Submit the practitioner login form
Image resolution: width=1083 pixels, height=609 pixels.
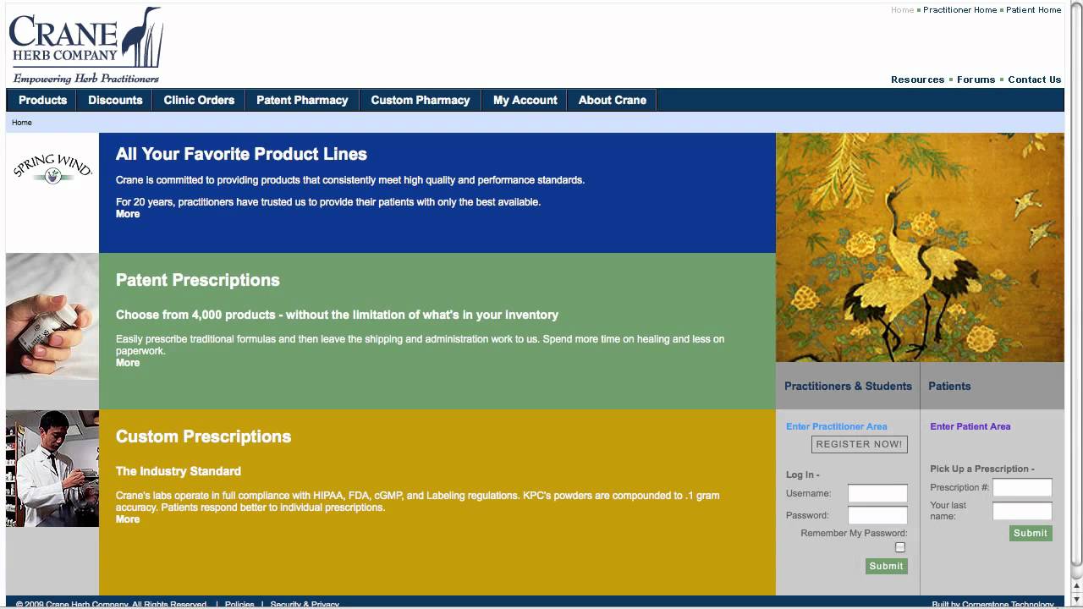click(x=886, y=567)
